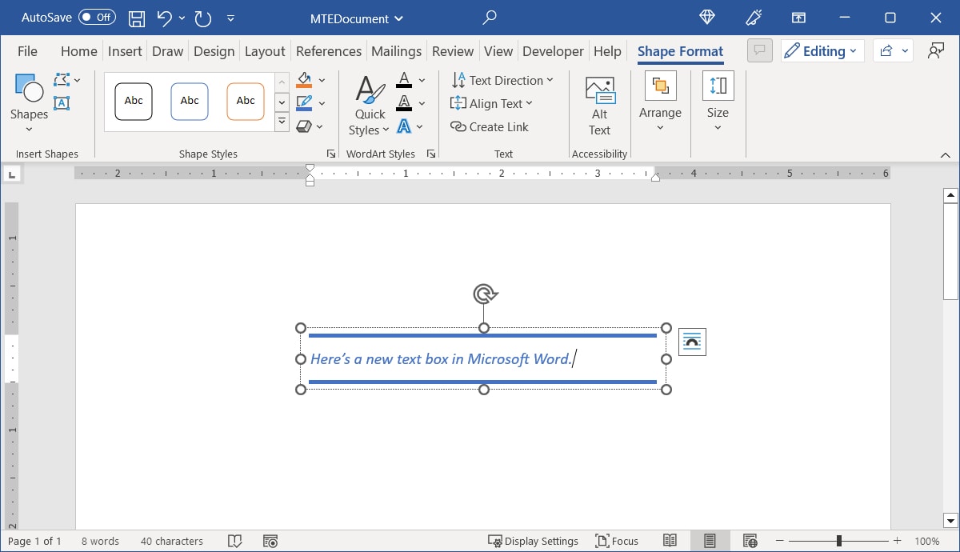Create a text box link

(x=489, y=126)
